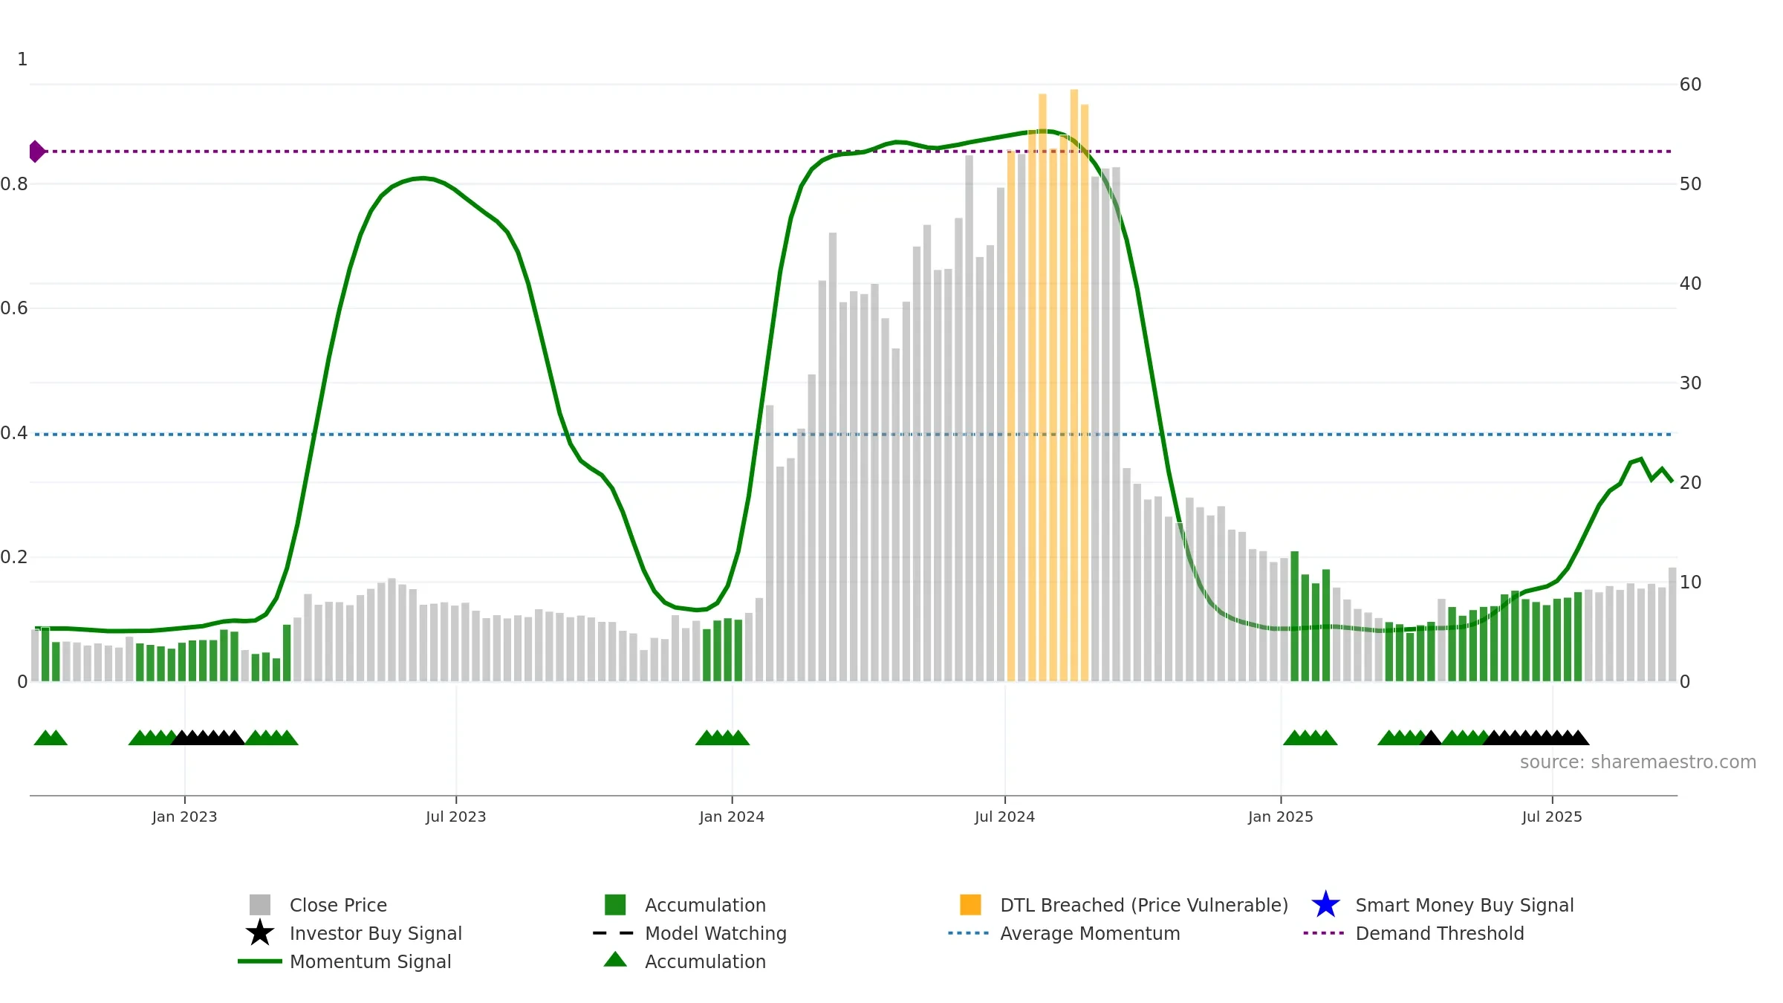This screenshot has width=1783, height=1003.
Task: Click the green Accumulation square legend icon
Action: [x=615, y=905]
